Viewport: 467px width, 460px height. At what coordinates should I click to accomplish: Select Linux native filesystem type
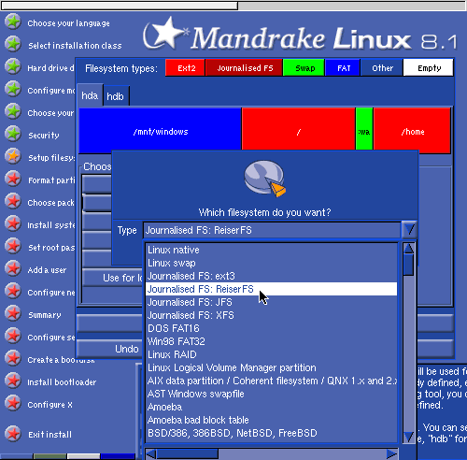click(271, 250)
